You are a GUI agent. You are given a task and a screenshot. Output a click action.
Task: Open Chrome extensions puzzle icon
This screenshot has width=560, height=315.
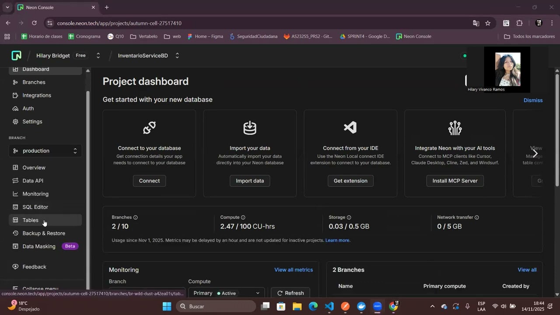pos(520,23)
